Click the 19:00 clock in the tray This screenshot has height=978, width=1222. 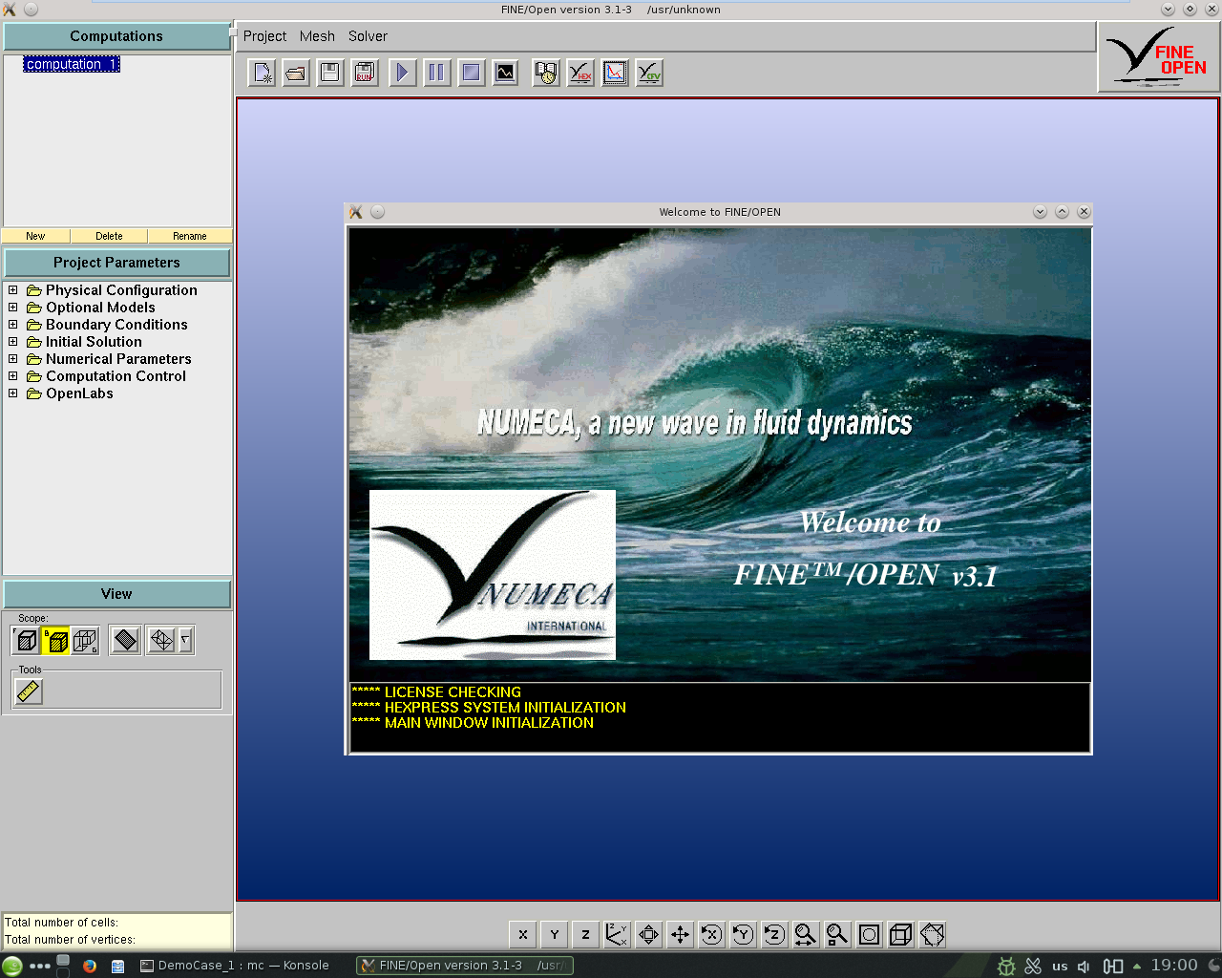[1174, 966]
